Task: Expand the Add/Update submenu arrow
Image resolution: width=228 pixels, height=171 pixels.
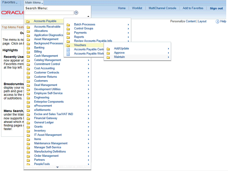Action: click(169, 49)
